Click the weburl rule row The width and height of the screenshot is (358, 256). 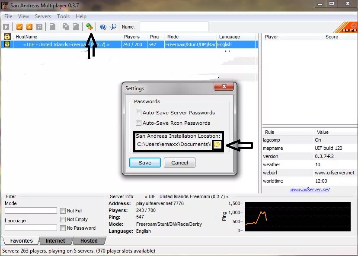tap(310, 173)
